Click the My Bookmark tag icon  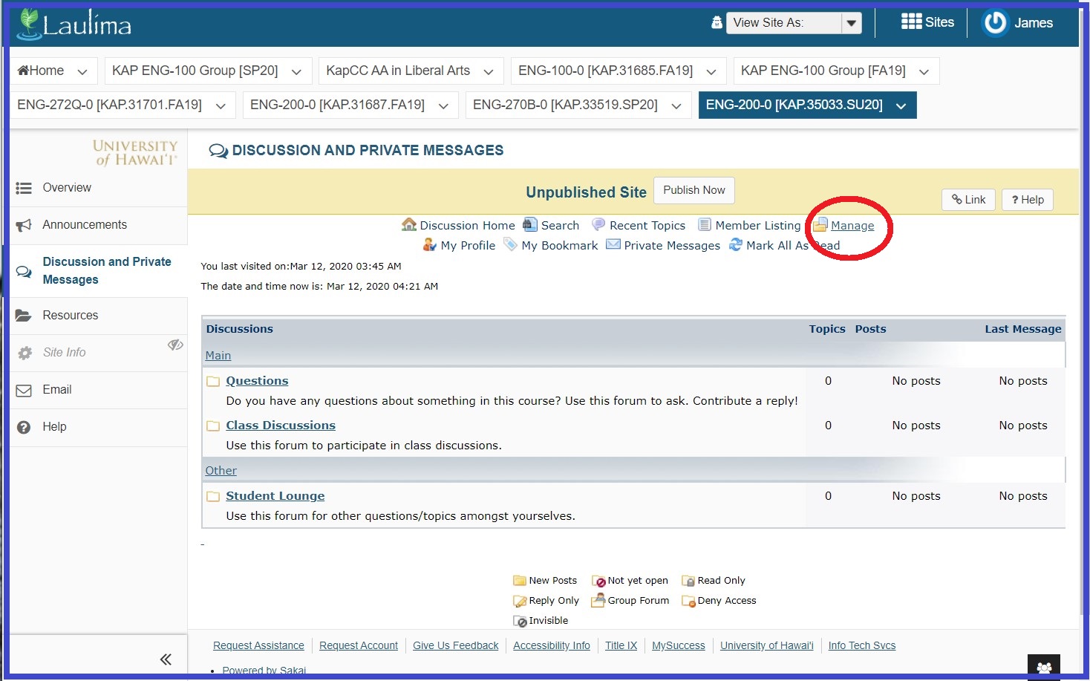point(510,245)
